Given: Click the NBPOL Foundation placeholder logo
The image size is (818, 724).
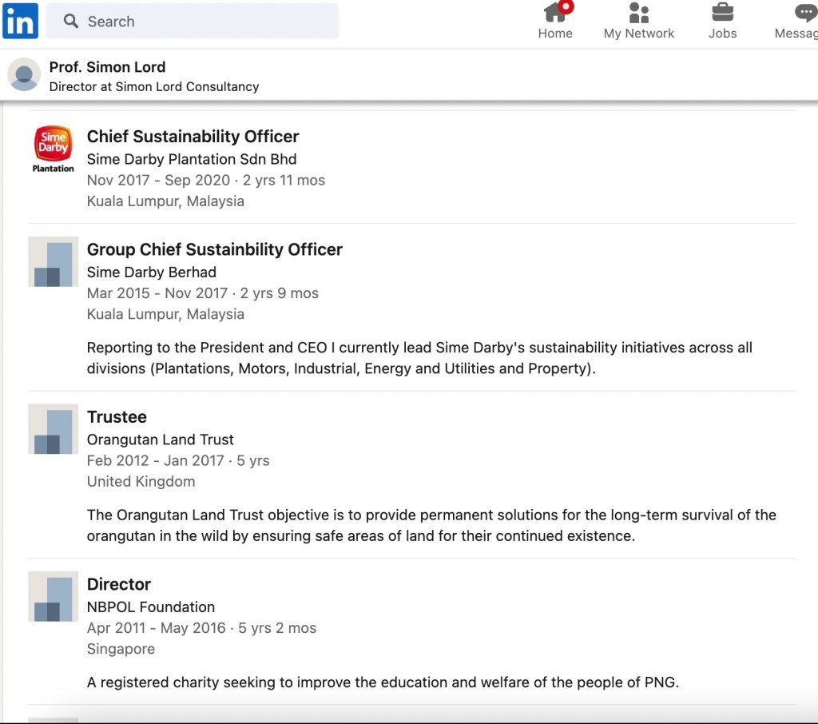Looking at the screenshot, I should (x=54, y=596).
